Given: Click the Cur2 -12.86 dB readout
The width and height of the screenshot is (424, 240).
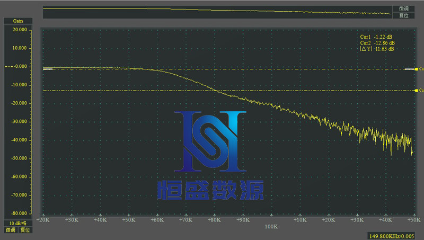Looking at the screenshot, I should pos(377,43).
